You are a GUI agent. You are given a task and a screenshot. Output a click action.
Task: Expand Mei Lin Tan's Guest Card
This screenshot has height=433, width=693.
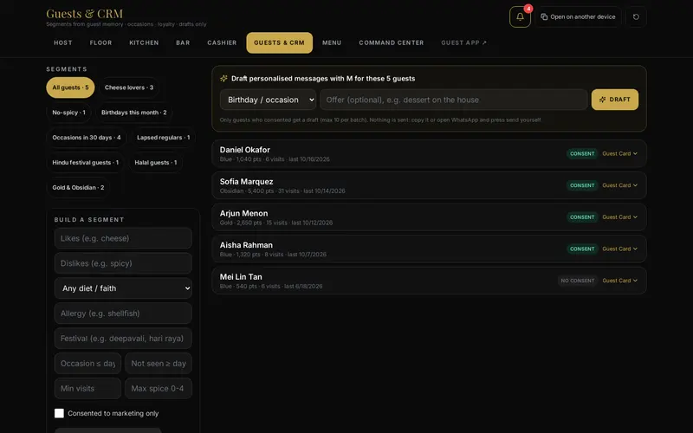tap(619, 281)
